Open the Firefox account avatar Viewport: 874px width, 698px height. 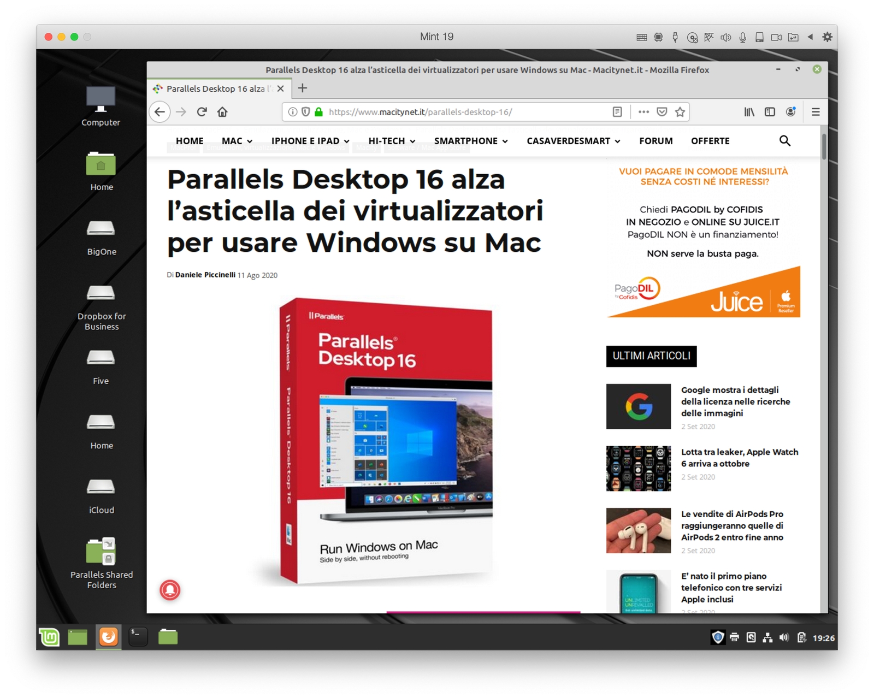(790, 111)
